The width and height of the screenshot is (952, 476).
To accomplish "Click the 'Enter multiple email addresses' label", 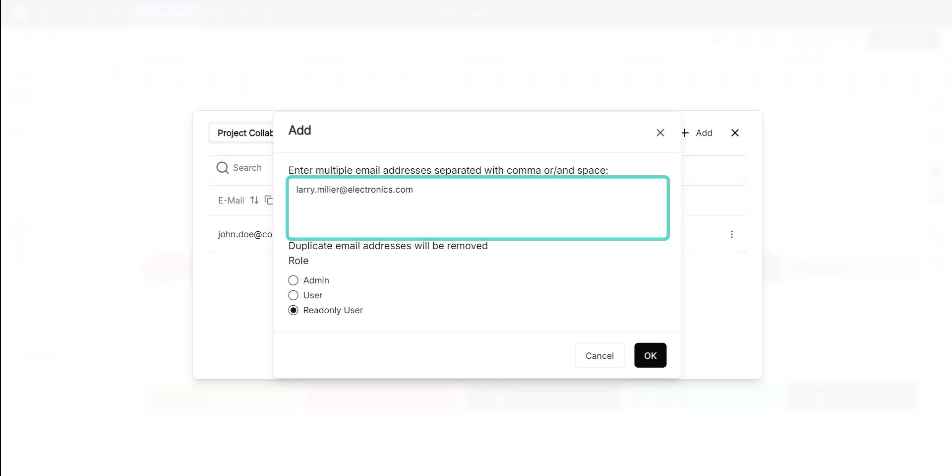I will [448, 170].
